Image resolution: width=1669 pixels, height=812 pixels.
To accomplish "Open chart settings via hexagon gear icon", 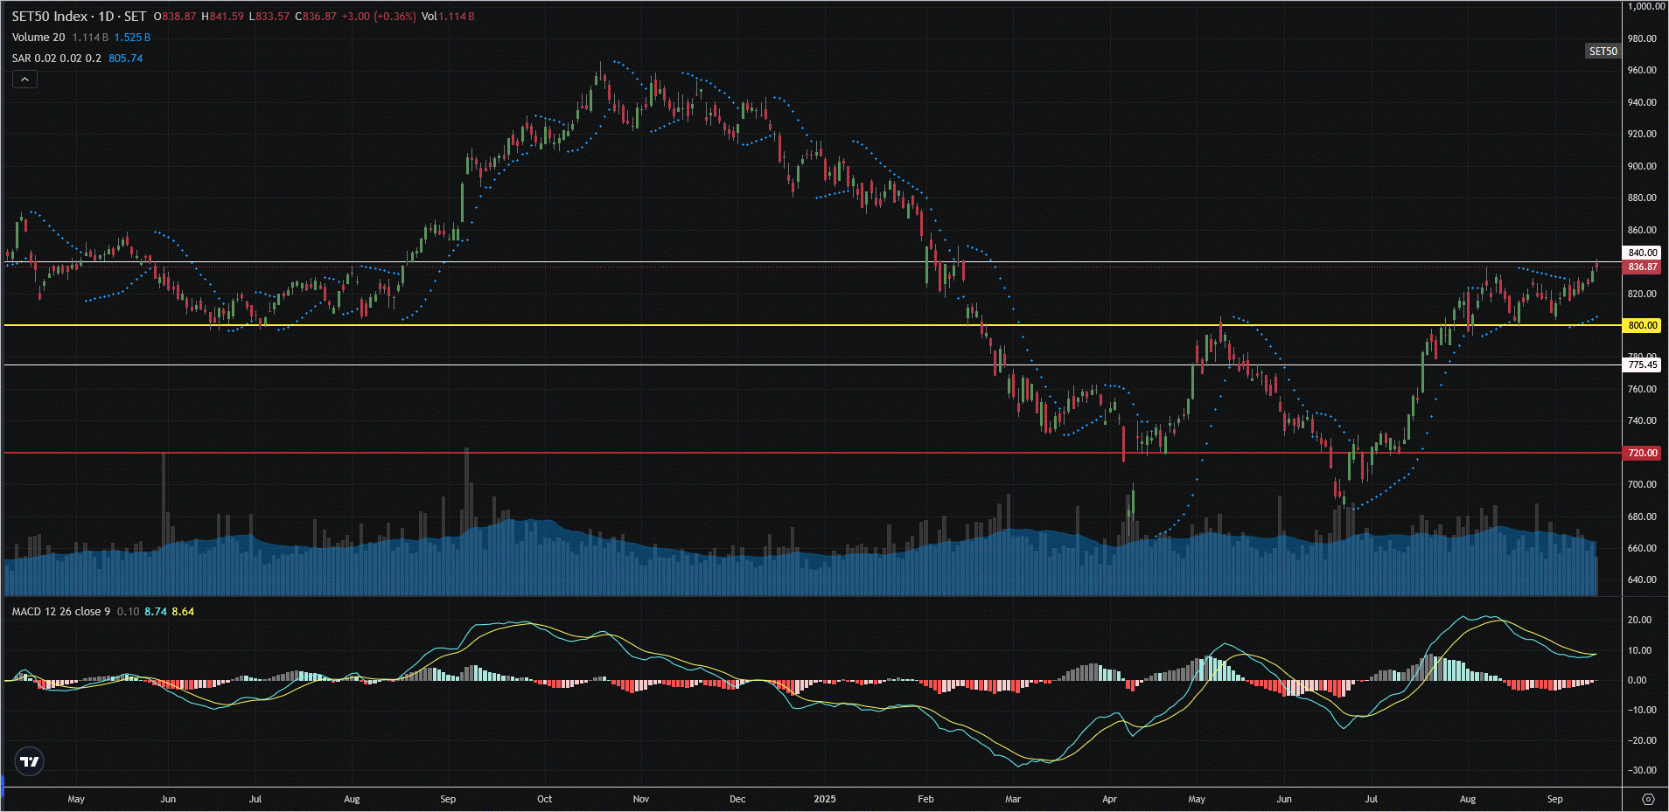I will 1648,799.
